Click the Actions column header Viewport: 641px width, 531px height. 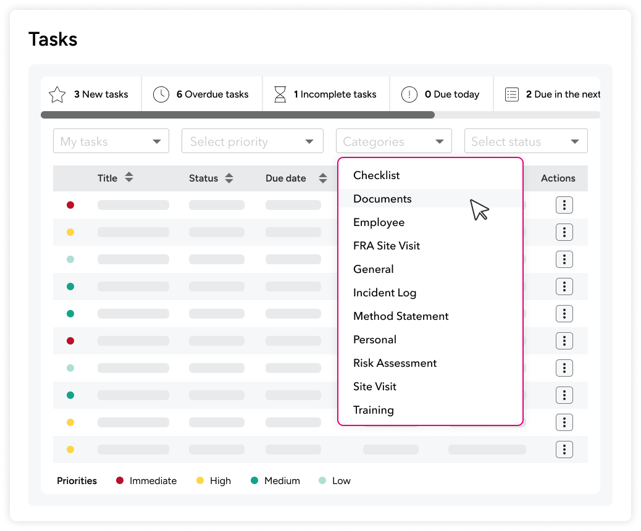pyautogui.click(x=558, y=178)
